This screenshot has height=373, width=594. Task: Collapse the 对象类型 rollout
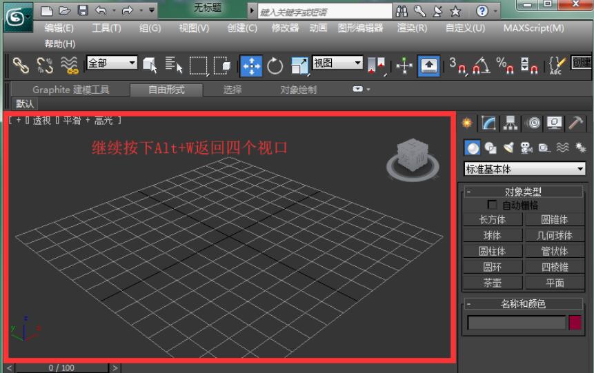tap(523, 192)
